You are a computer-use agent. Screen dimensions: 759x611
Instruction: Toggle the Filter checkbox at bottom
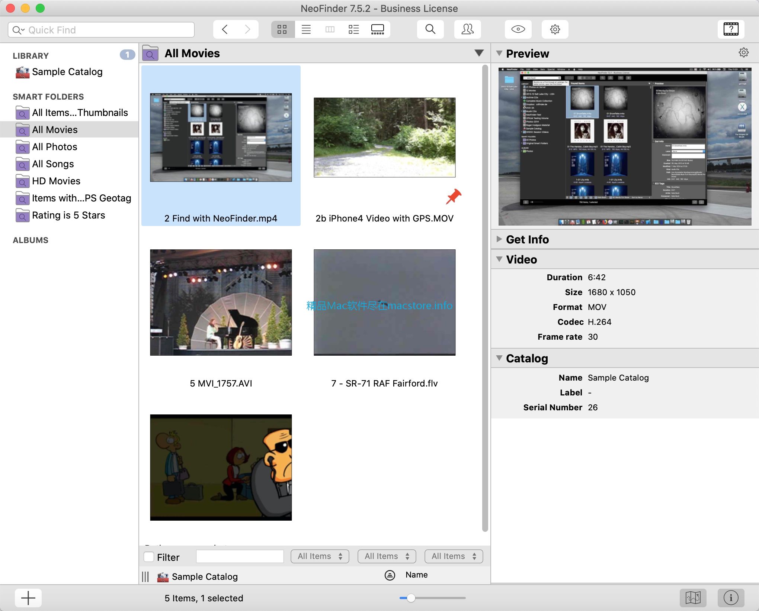[x=148, y=557]
